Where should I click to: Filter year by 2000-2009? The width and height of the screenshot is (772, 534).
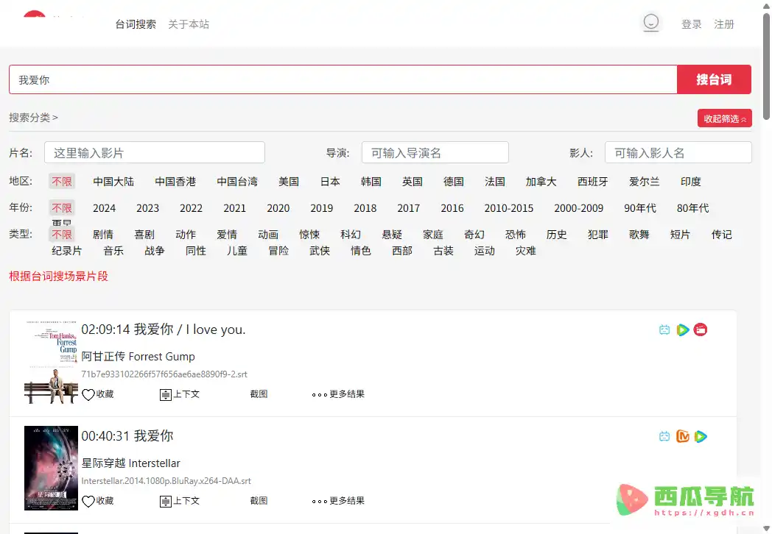[x=578, y=208]
